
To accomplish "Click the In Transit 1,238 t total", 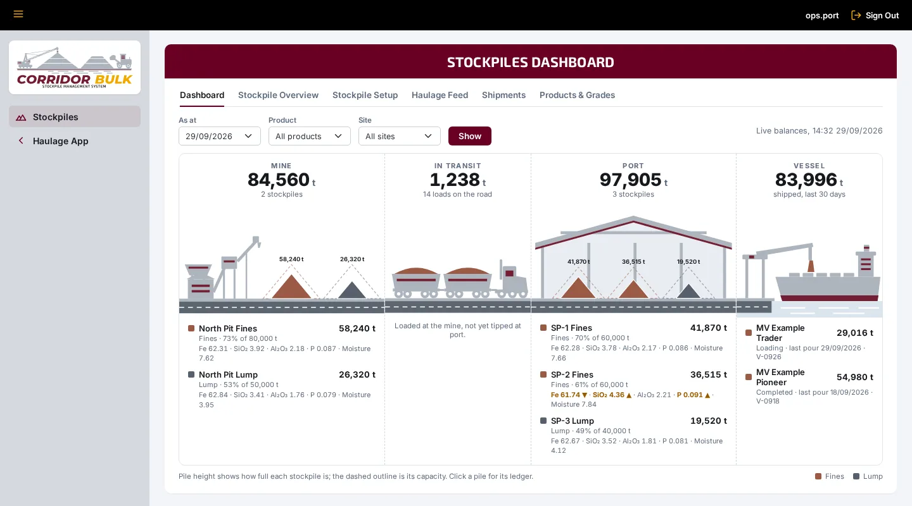I will pos(458,180).
